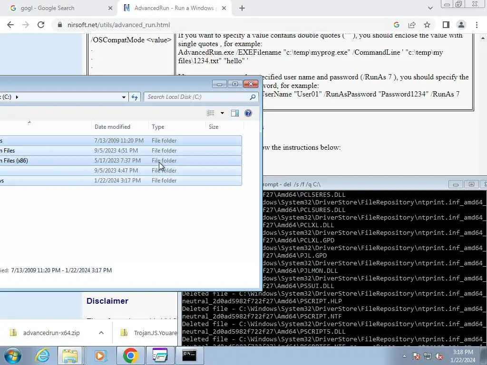Minimize the Command Prompt window

456,184
